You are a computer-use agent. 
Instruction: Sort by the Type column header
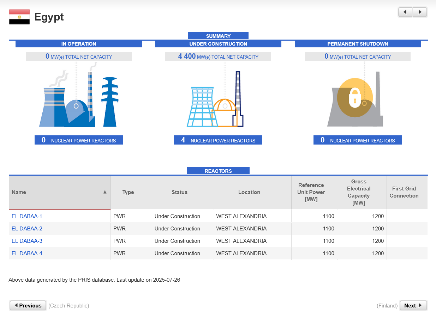128,192
